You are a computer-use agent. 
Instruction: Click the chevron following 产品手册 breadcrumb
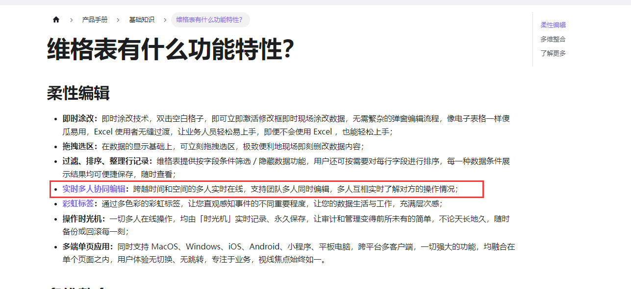tap(118, 20)
